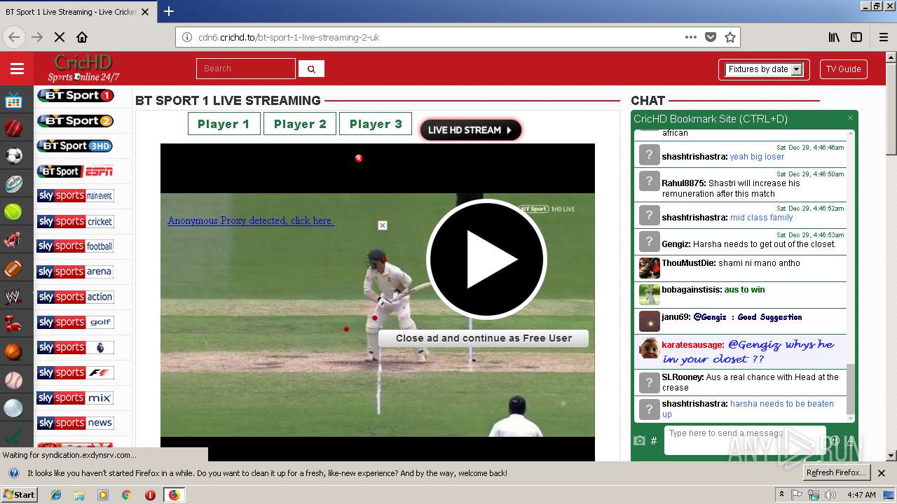
Task: Open BT Sport ESPN channel
Action: [x=75, y=171]
